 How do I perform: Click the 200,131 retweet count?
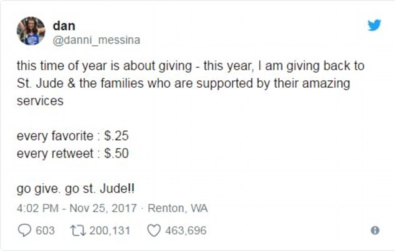110,230
